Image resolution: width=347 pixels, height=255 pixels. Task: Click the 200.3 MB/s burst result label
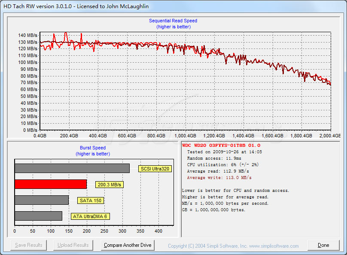tap(110, 185)
